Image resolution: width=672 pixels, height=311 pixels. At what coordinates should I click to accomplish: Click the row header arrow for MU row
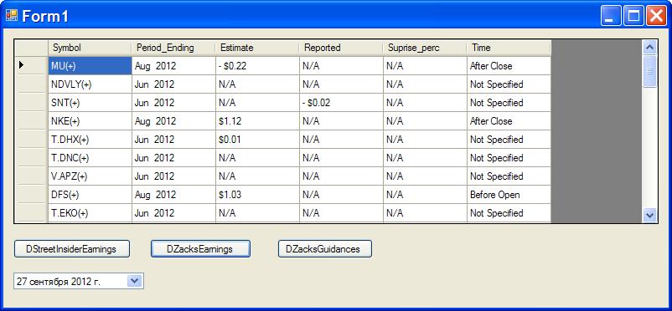pyautogui.click(x=31, y=66)
